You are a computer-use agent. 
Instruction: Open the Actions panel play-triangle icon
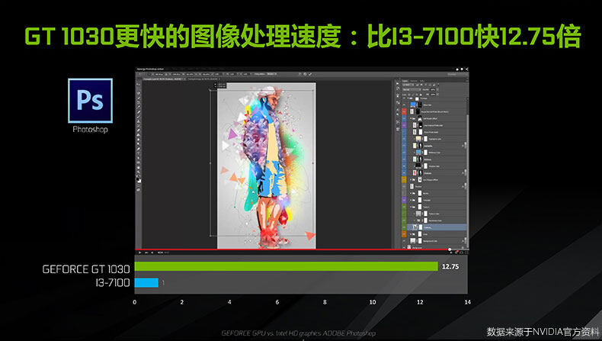coord(397,83)
